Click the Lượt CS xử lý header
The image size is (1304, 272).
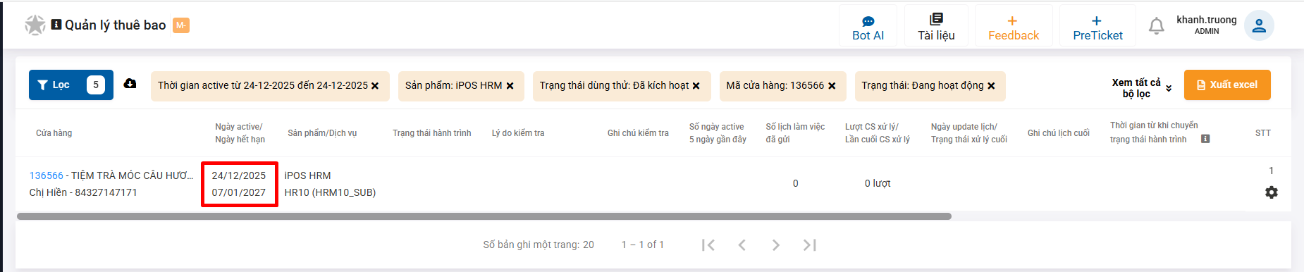pos(878,133)
